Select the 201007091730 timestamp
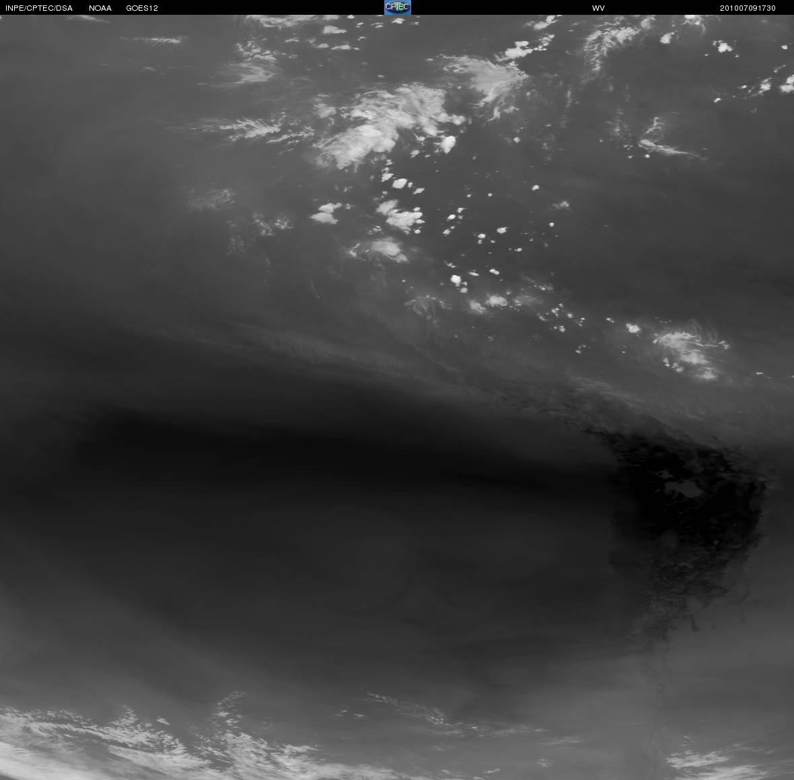The image size is (794, 780). coord(748,8)
